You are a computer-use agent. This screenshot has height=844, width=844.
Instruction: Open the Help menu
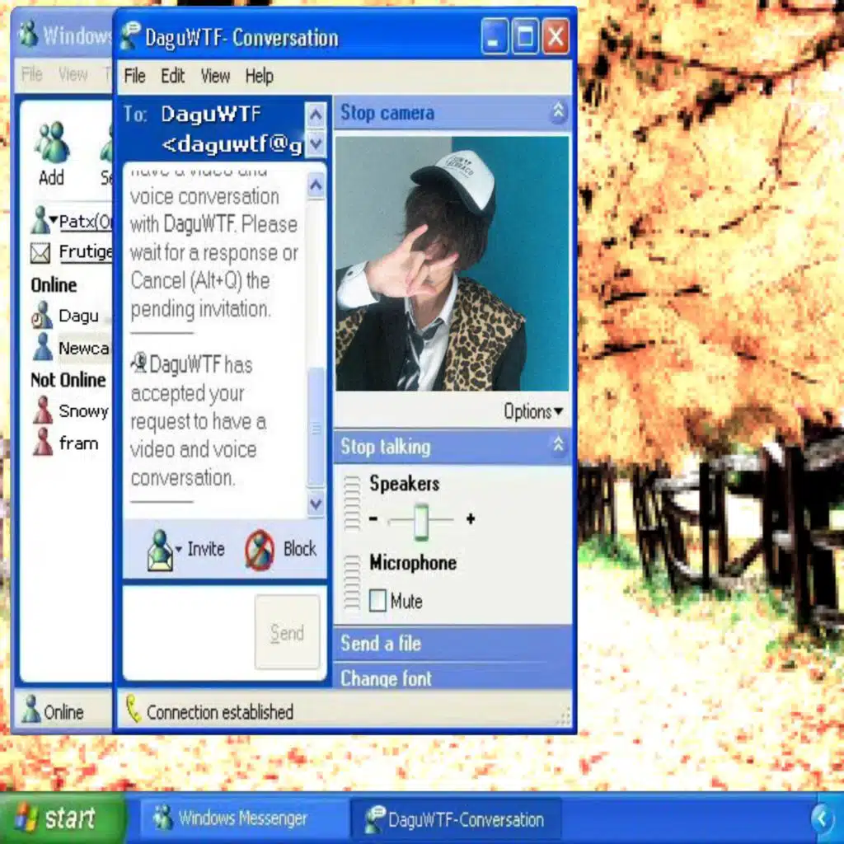259,76
